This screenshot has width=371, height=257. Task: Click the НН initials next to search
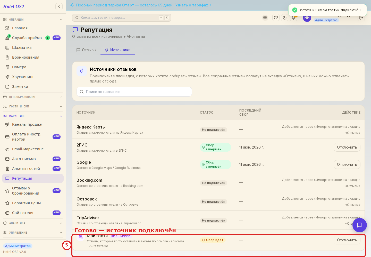pos(265,18)
